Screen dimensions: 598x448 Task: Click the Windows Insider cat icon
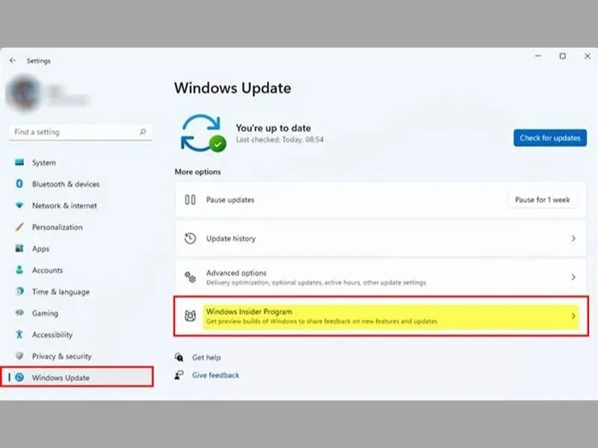coord(190,316)
